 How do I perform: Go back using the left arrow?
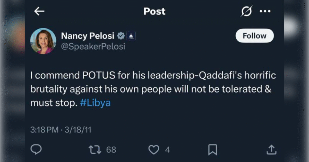click(39, 11)
